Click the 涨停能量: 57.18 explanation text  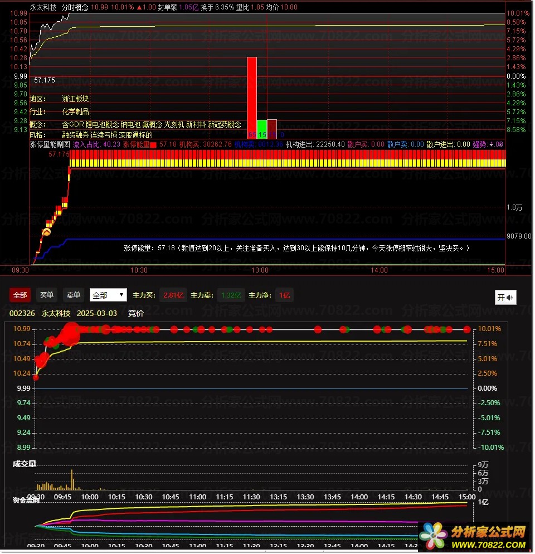pos(296,248)
